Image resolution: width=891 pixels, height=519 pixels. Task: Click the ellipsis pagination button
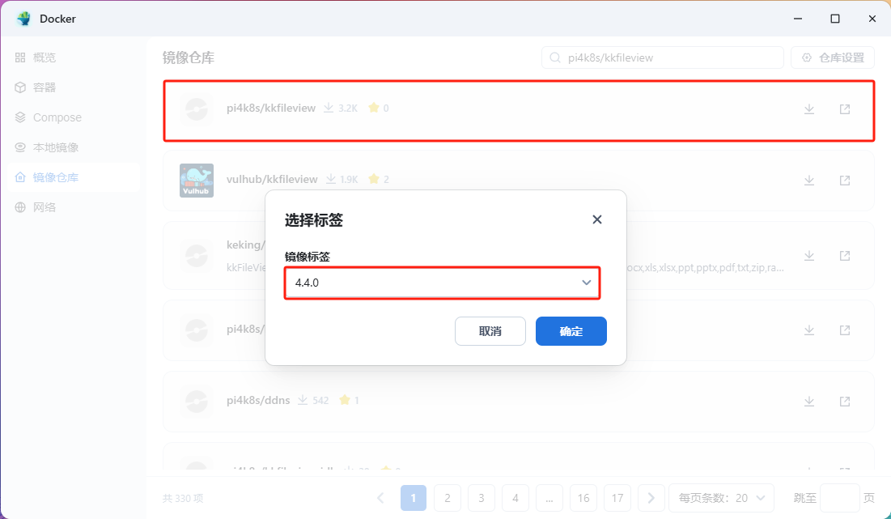(549, 498)
